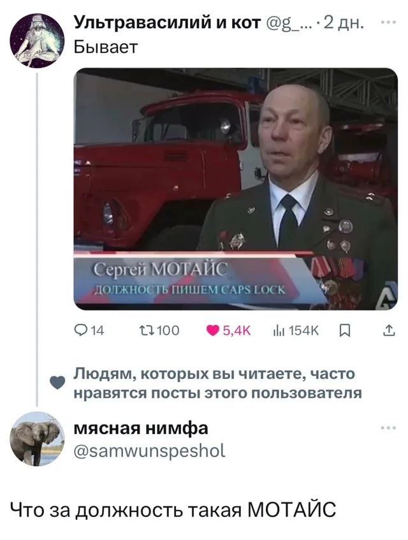The width and height of the screenshot is (408, 540).
Task: Open Ультравасилий и кот profile avatar
Action: click(x=37, y=41)
